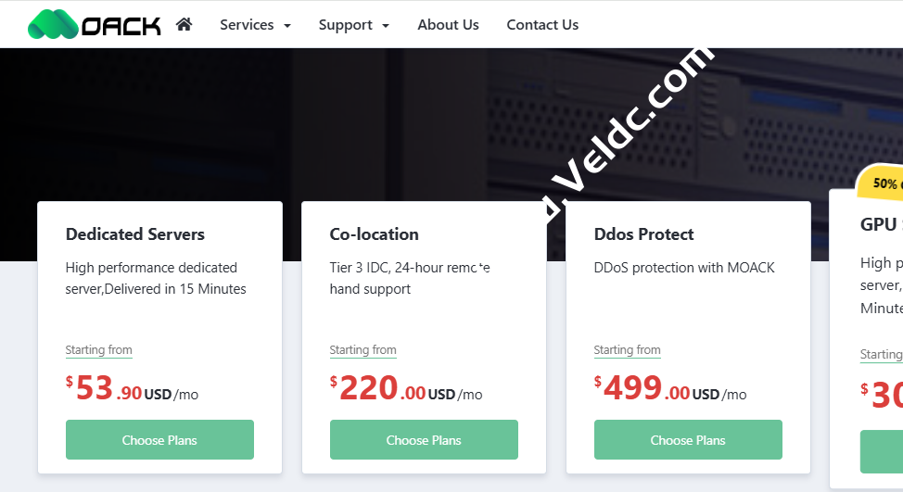Click the Support dropdown caret arrow
The width and height of the screenshot is (903, 492).
(386, 26)
